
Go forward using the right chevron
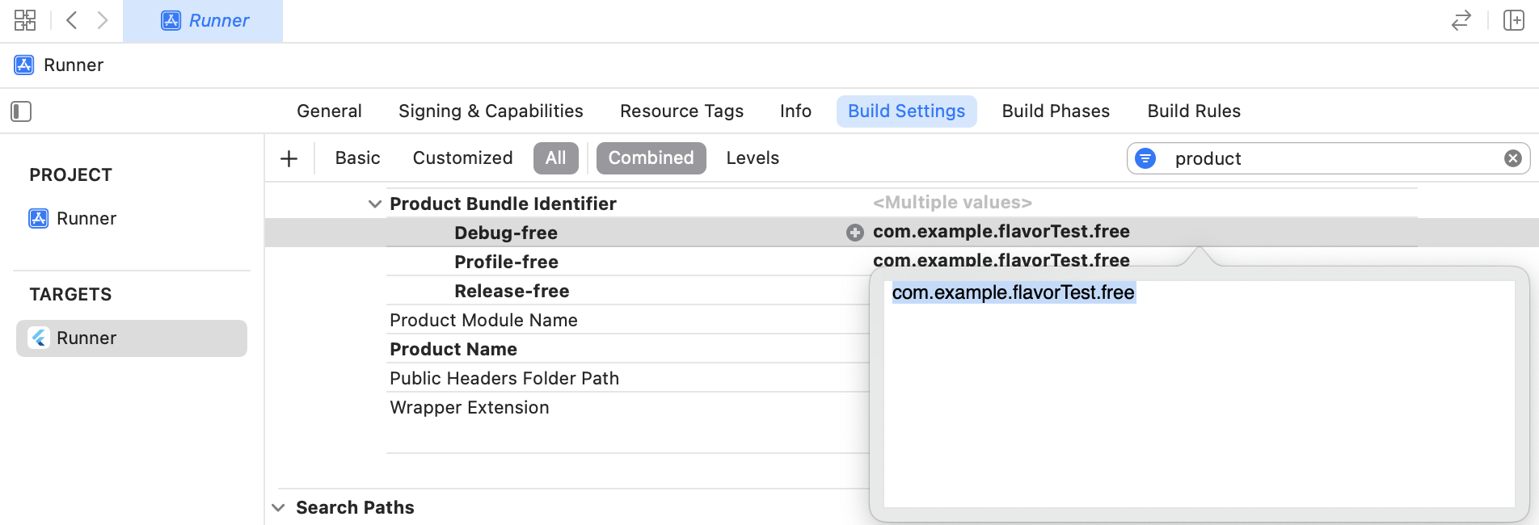point(103,20)
